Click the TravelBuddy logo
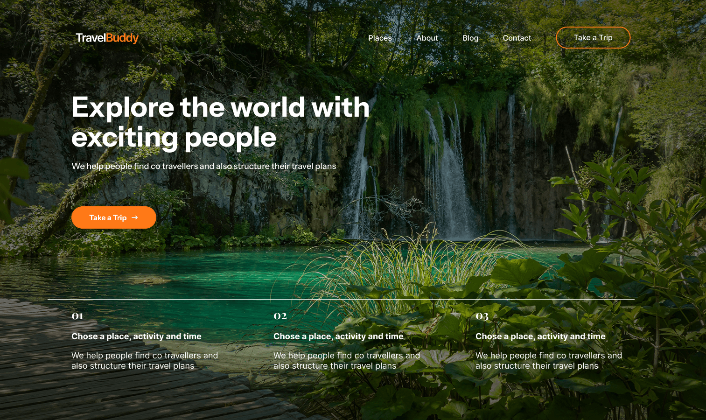The width and height of the screenshot is (706, 420). pos(107,38)
